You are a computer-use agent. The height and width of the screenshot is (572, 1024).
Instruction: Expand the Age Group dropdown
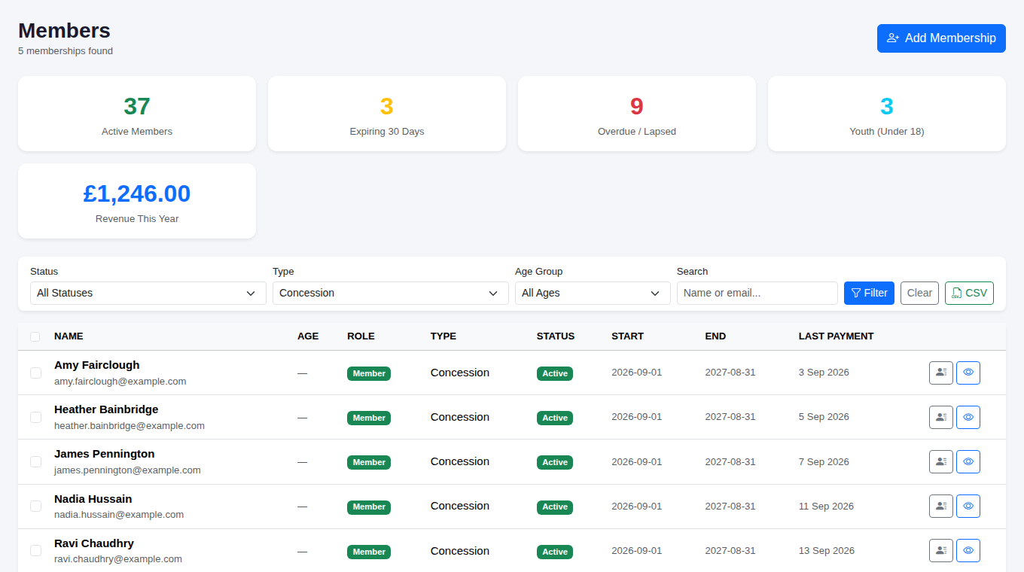(593, 293)
